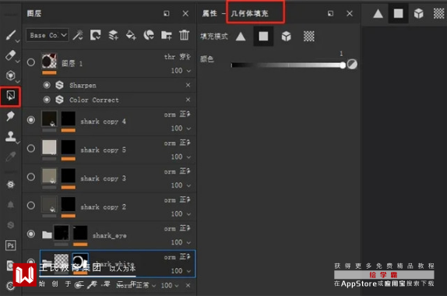Toggle visibility of Color Correct filter
This screenshot has height=296, width=447.
[47, 100]
